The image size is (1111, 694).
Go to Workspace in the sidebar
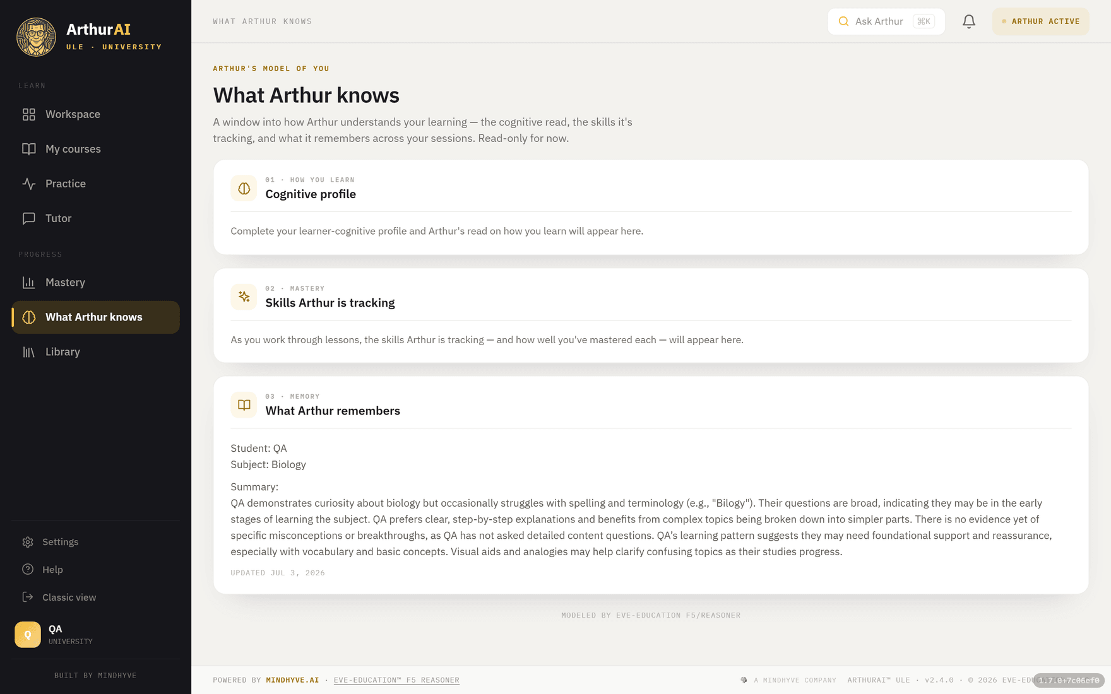95,114
